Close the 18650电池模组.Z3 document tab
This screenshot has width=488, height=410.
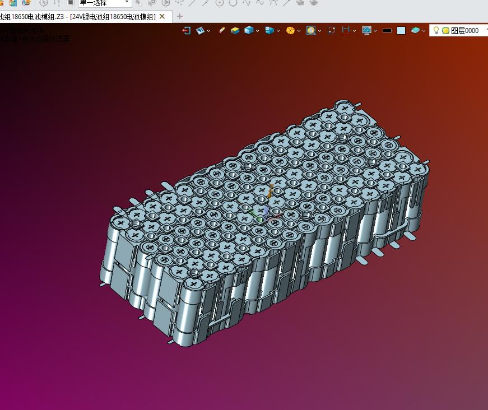tap(162, 16)
